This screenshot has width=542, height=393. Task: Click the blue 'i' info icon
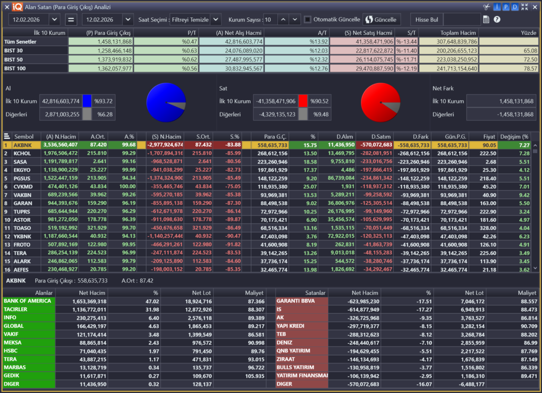496,7
